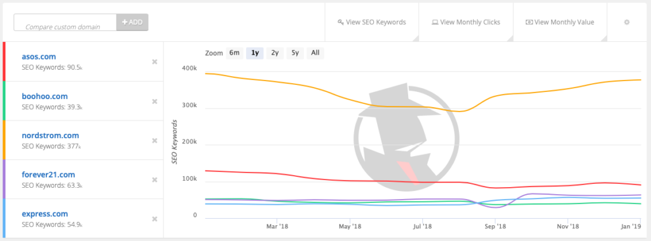Click the green boohoo.com color bar

tap(4, 101)
